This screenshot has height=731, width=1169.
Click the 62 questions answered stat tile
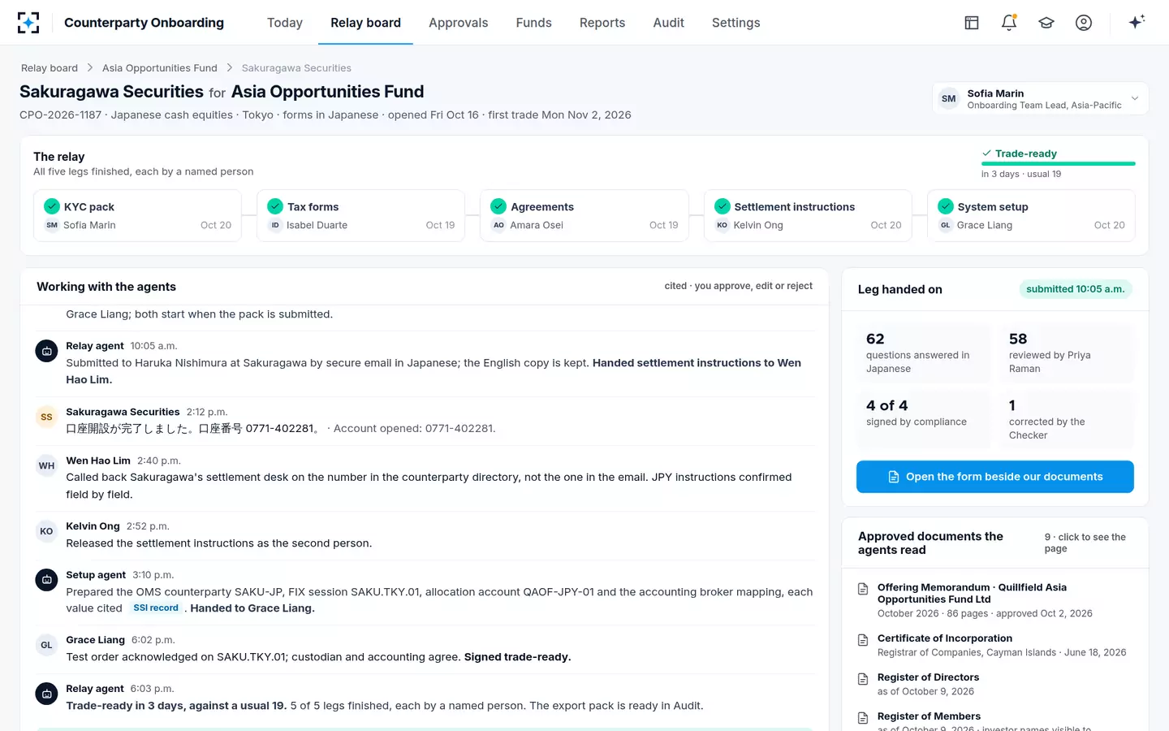point(924,353)
